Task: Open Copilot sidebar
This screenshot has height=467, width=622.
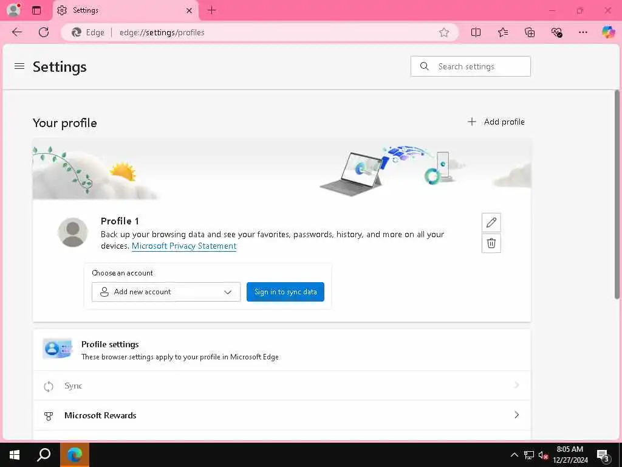Action: (608, 32)
